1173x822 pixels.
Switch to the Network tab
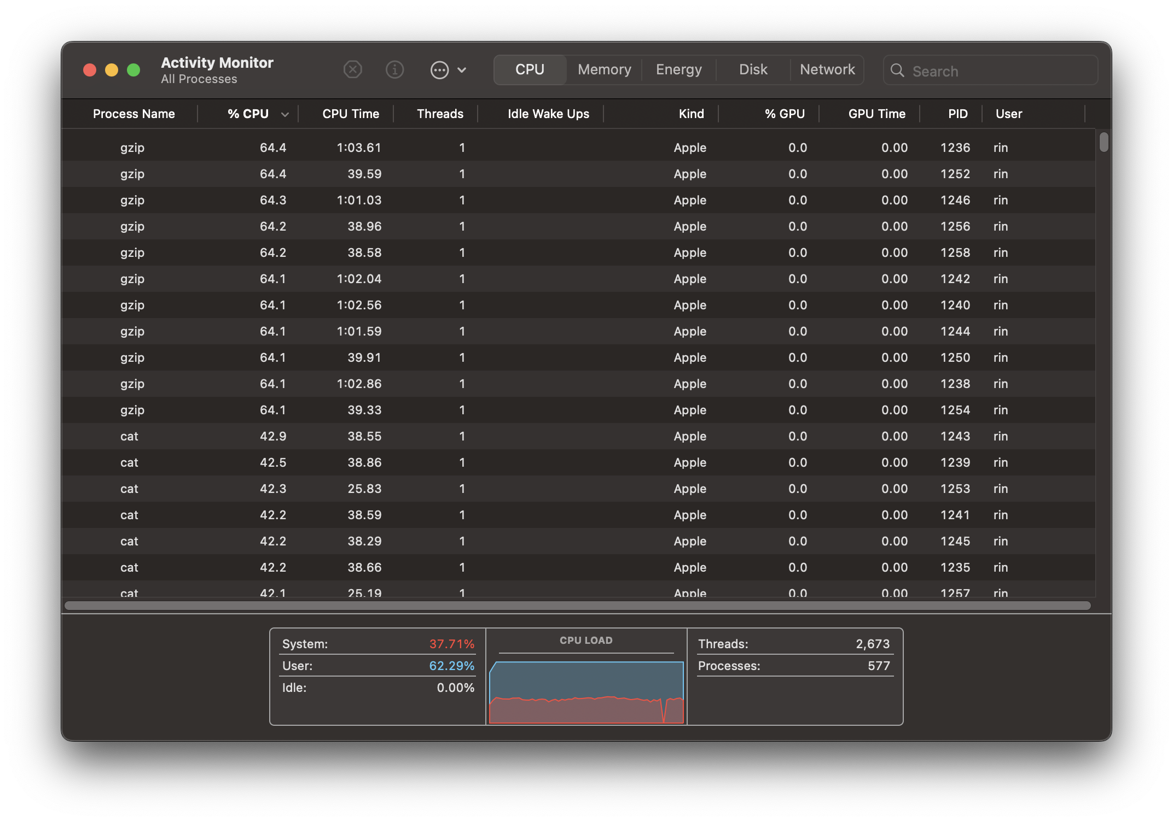(x=827, y=70)
